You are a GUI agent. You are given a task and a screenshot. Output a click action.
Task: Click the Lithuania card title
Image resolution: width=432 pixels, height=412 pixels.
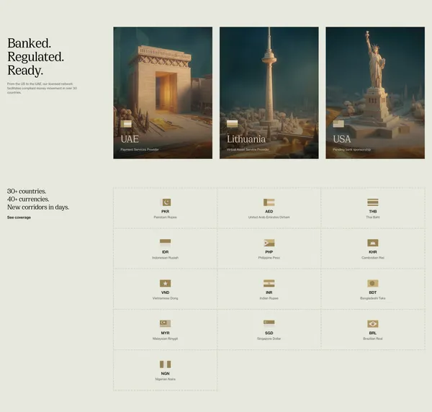[246, 139]
